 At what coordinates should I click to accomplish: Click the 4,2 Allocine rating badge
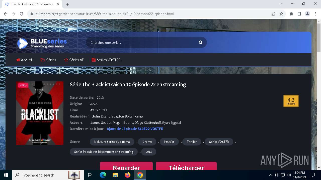(291, 101)
